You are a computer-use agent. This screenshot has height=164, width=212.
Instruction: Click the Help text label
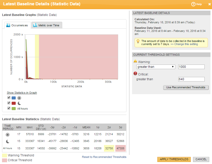point(199,4)
